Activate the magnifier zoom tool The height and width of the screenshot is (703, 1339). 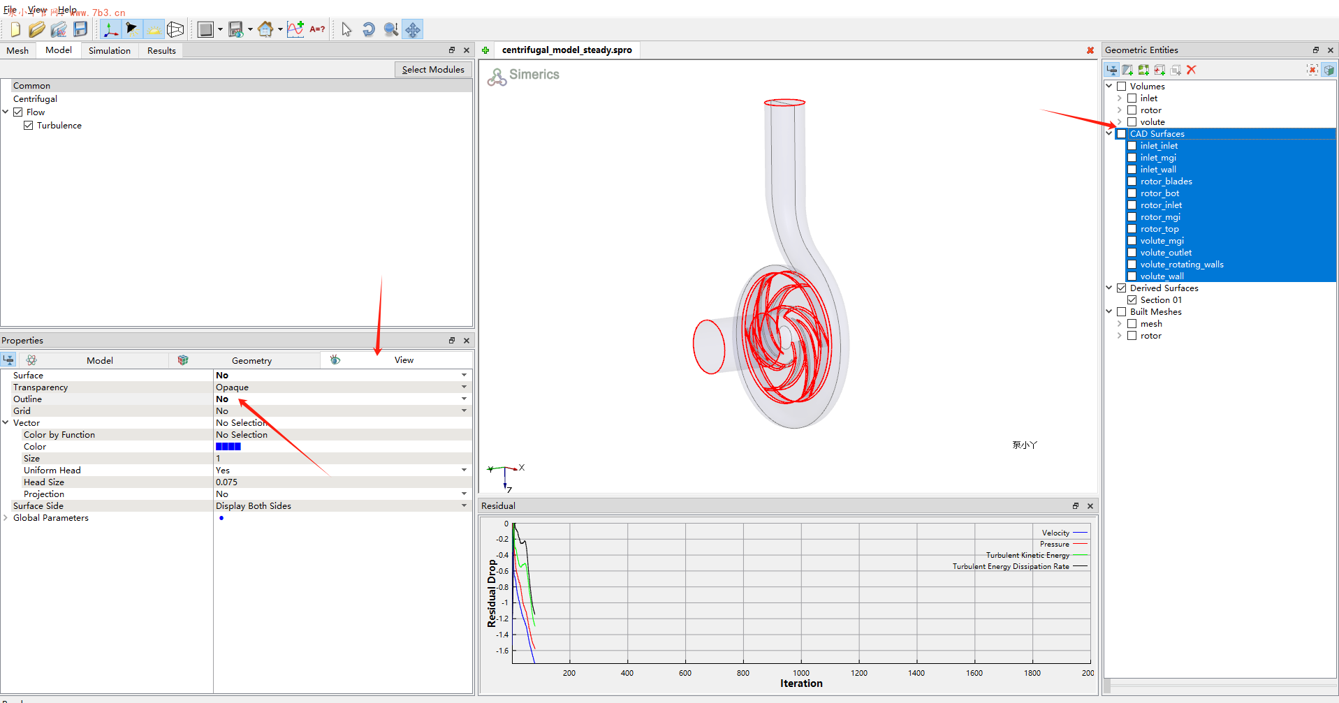coord(391,29)
